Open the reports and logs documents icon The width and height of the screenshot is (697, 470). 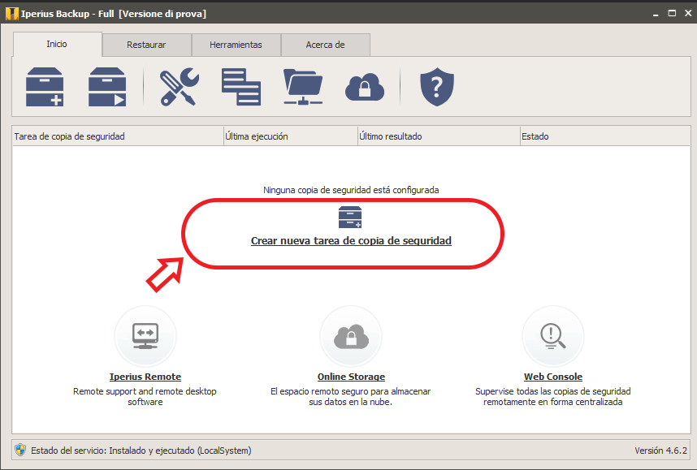pos(241,87)
